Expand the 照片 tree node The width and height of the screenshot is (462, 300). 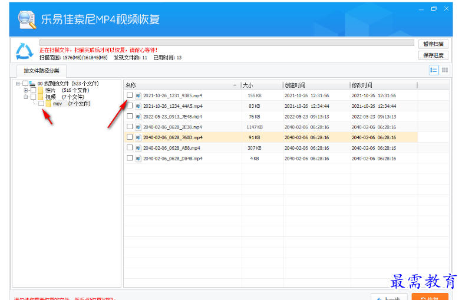(26, 90)
